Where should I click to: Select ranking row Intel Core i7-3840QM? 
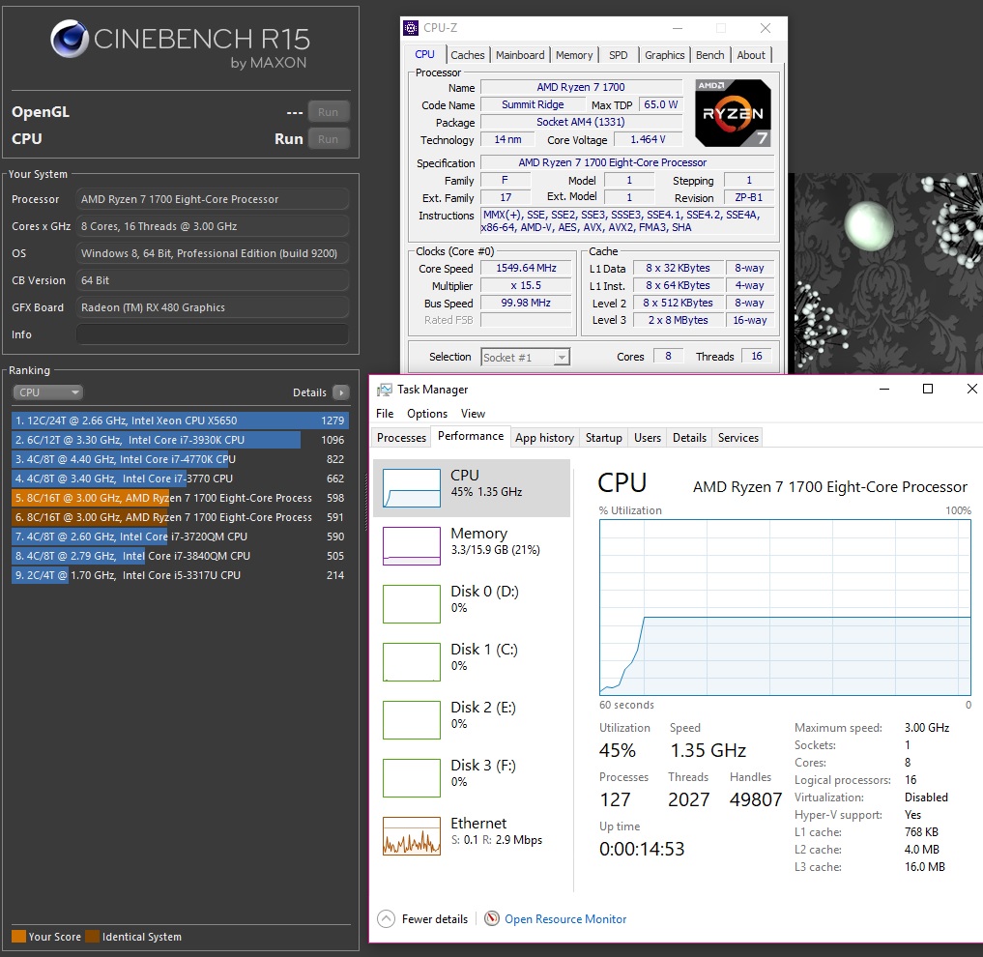pos(179,556)
